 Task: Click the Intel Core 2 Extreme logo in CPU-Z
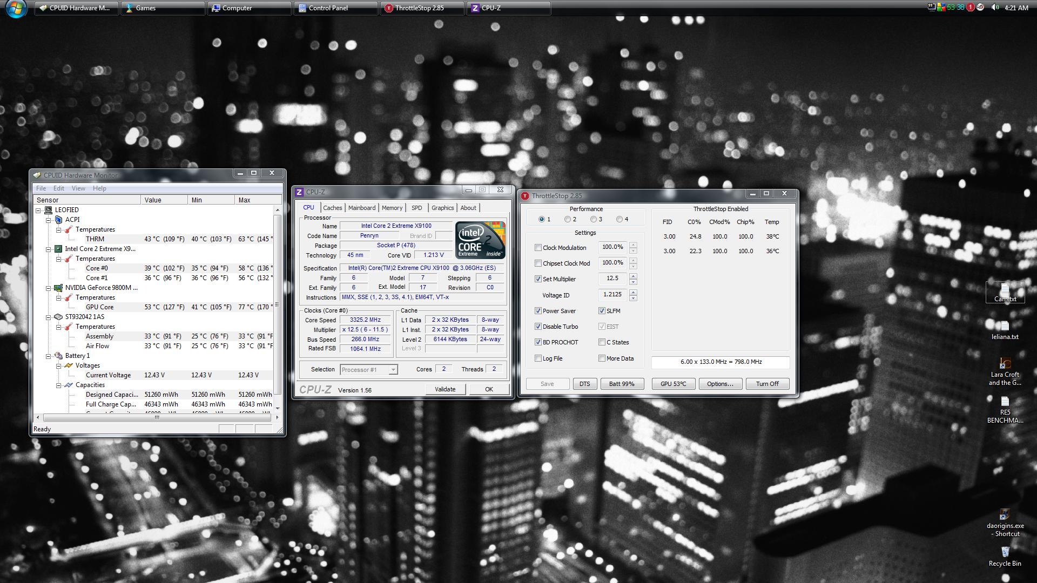[x=480, y=240]
